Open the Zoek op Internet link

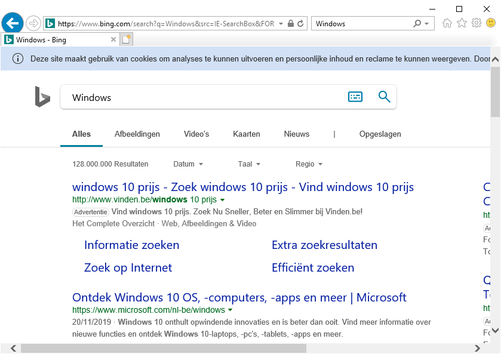[128, 267]
